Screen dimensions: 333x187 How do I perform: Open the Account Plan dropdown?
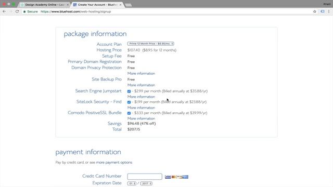click(150, 44)
